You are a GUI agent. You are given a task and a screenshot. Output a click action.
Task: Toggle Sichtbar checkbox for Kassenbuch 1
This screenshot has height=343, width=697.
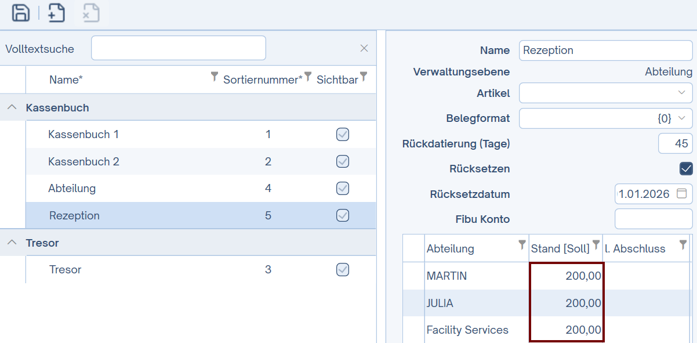(343, 135)
